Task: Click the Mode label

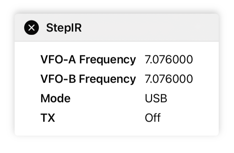Action: (55, 99)
